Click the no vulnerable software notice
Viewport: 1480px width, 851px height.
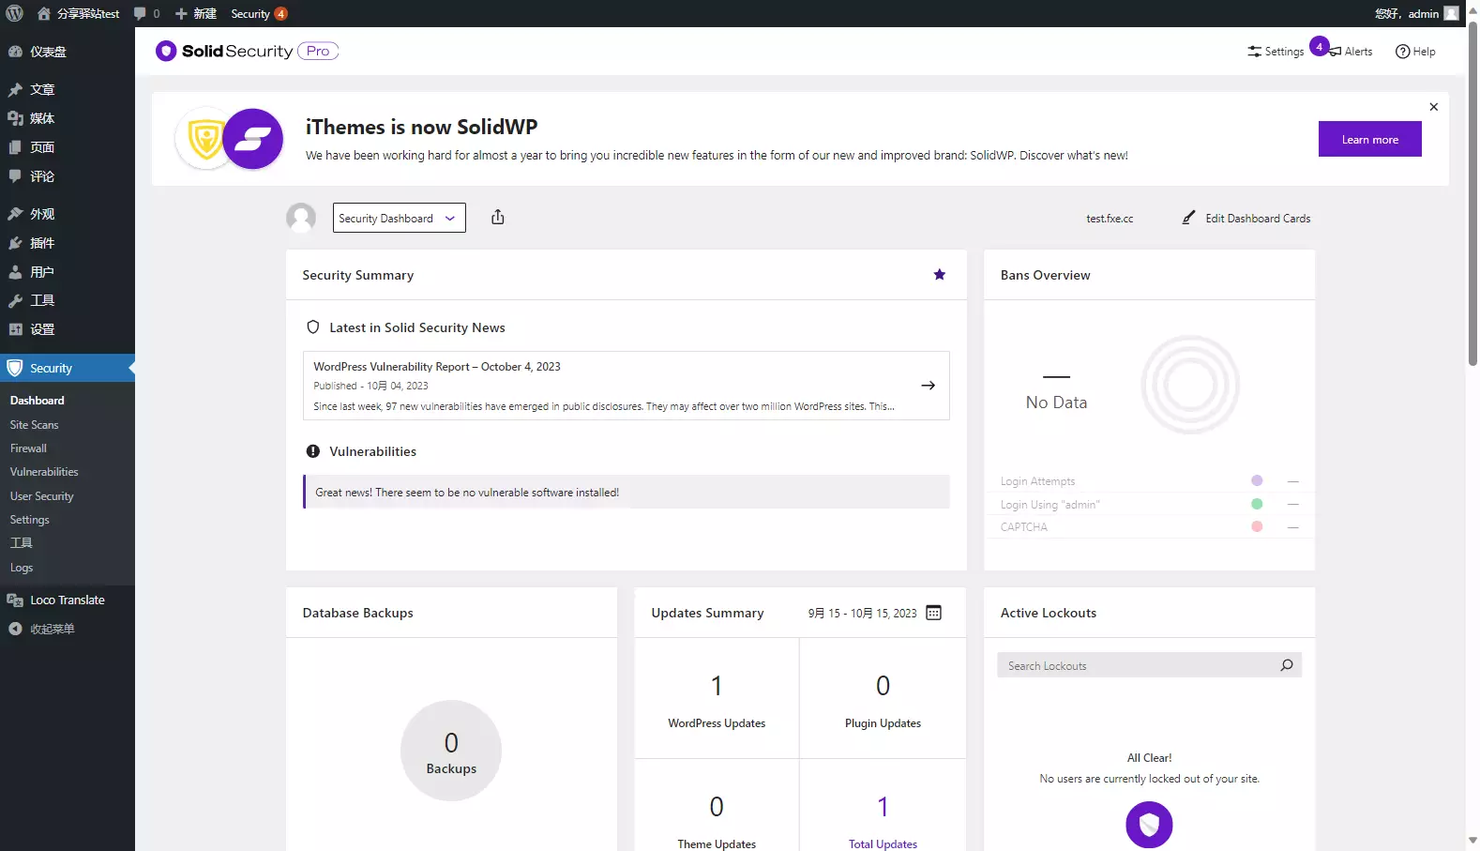click(627, 492)
